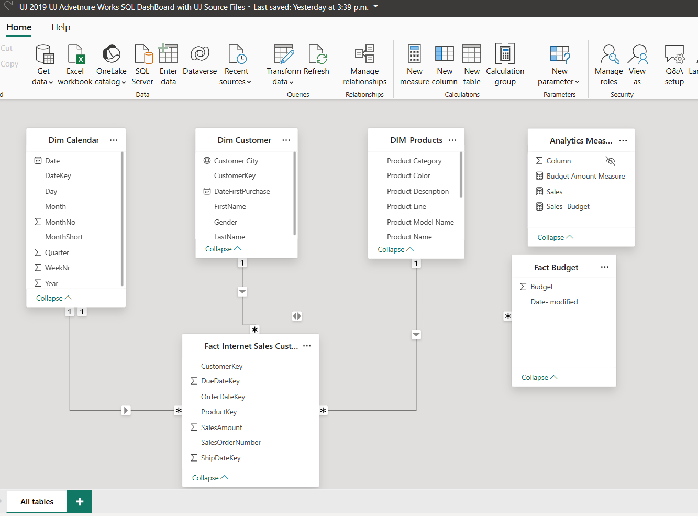698x516 pixels.
Task: Connect to SQL Server source
Action: pos(142,65)
